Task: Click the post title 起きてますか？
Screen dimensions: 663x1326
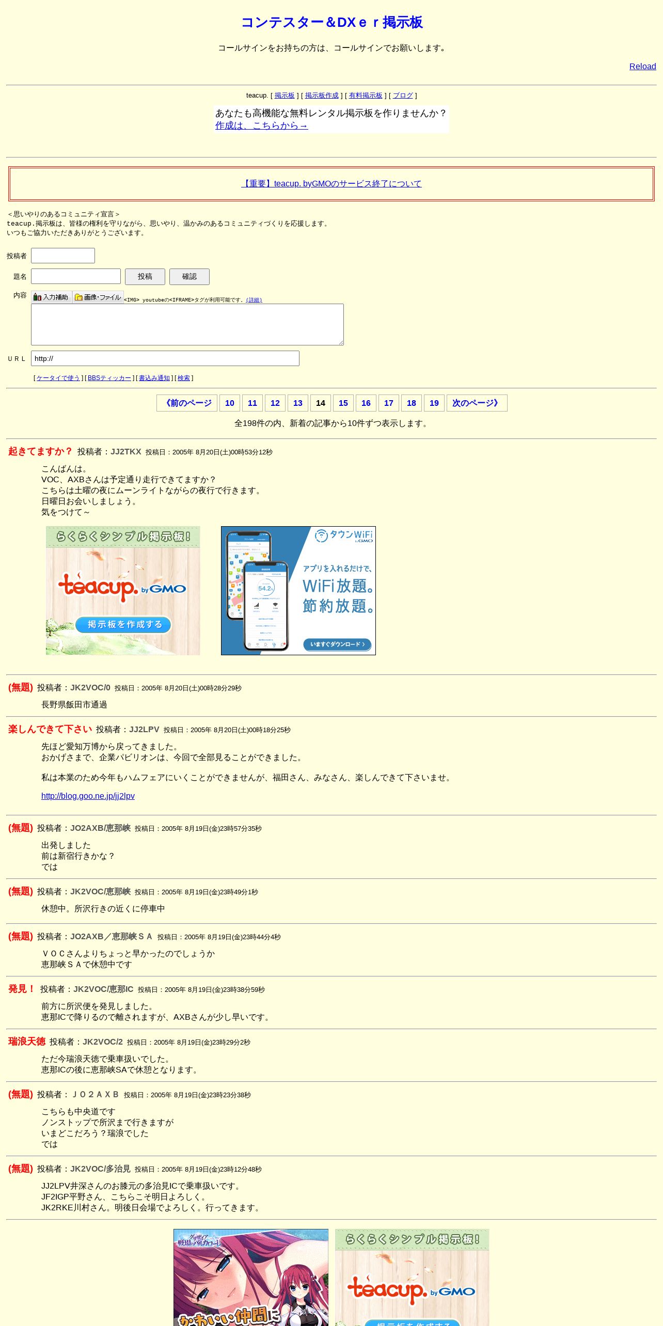Action: click(41, 451)
